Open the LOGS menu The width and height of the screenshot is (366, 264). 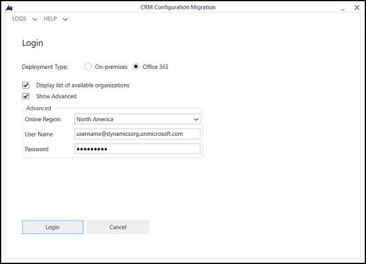pos(19,18)
